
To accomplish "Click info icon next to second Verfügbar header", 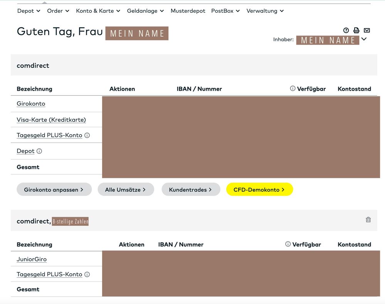I will tap(288, 244).
